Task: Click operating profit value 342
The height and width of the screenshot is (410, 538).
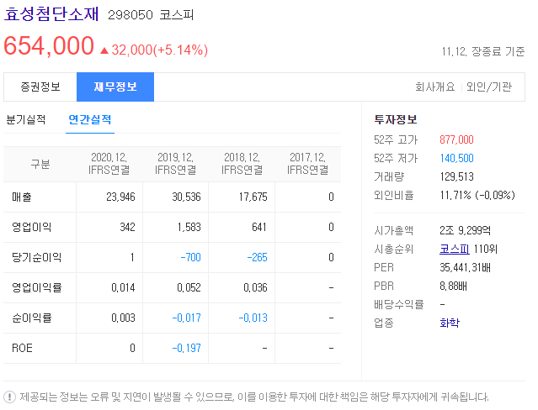Action: point(128,227)
